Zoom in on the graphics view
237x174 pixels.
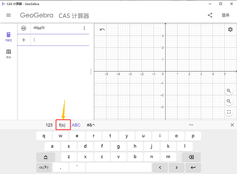pos(229,91)
